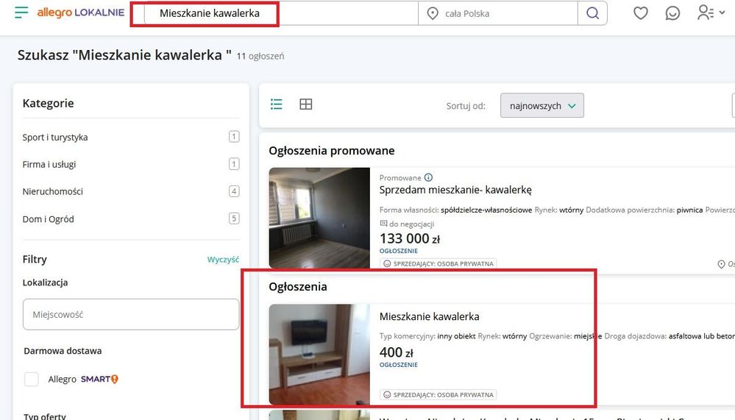Click the 'cała Polska' location field
Viewport: 735px width, 420px height.
pyautogui.click(x=498, y=13)
